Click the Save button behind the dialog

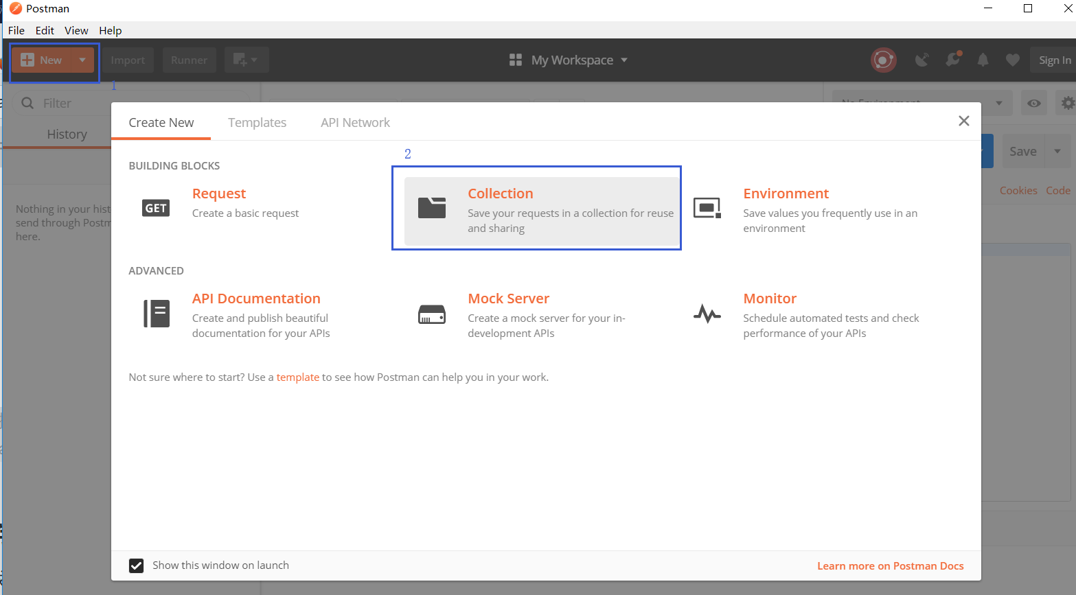[1023, 152]
